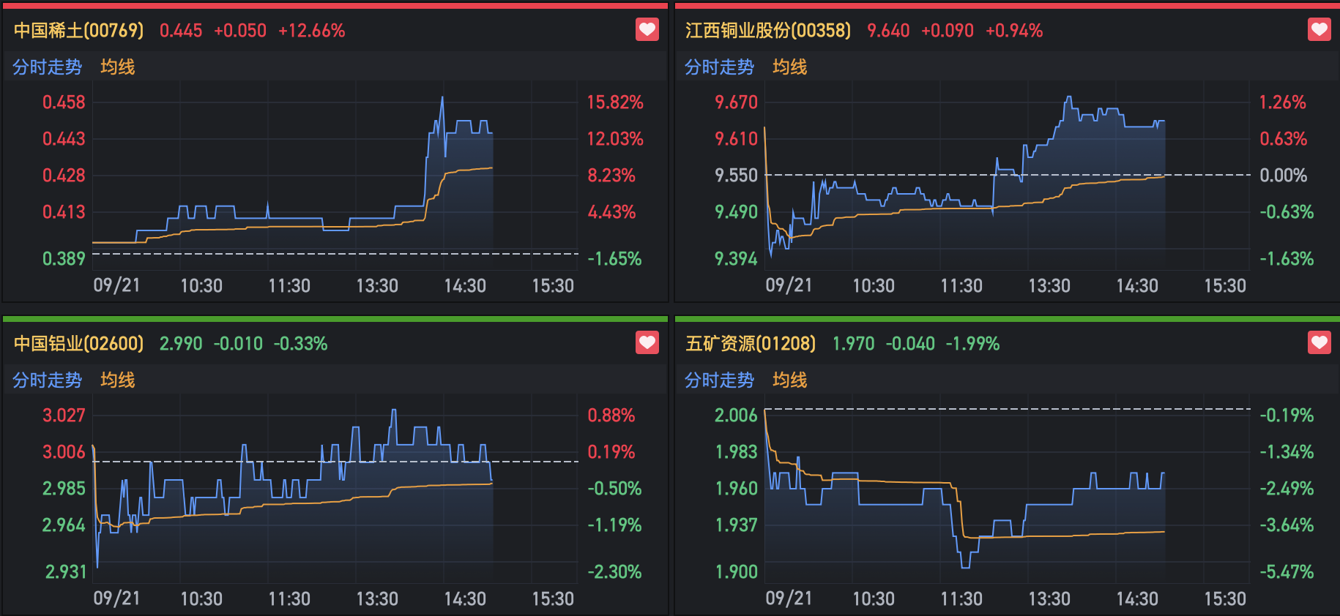This screenshot has height=616, width=1340.
Task: Click the +12.66% change value for 中国稀土
Action: click(x=311, y=31)
